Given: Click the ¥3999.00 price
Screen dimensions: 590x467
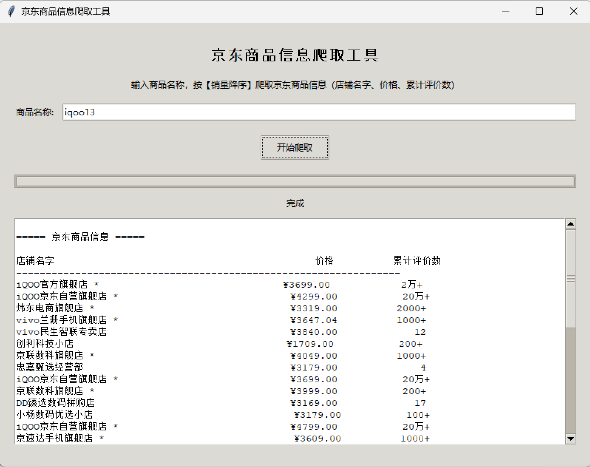Looking at the screenshot, I should [314, 391].
